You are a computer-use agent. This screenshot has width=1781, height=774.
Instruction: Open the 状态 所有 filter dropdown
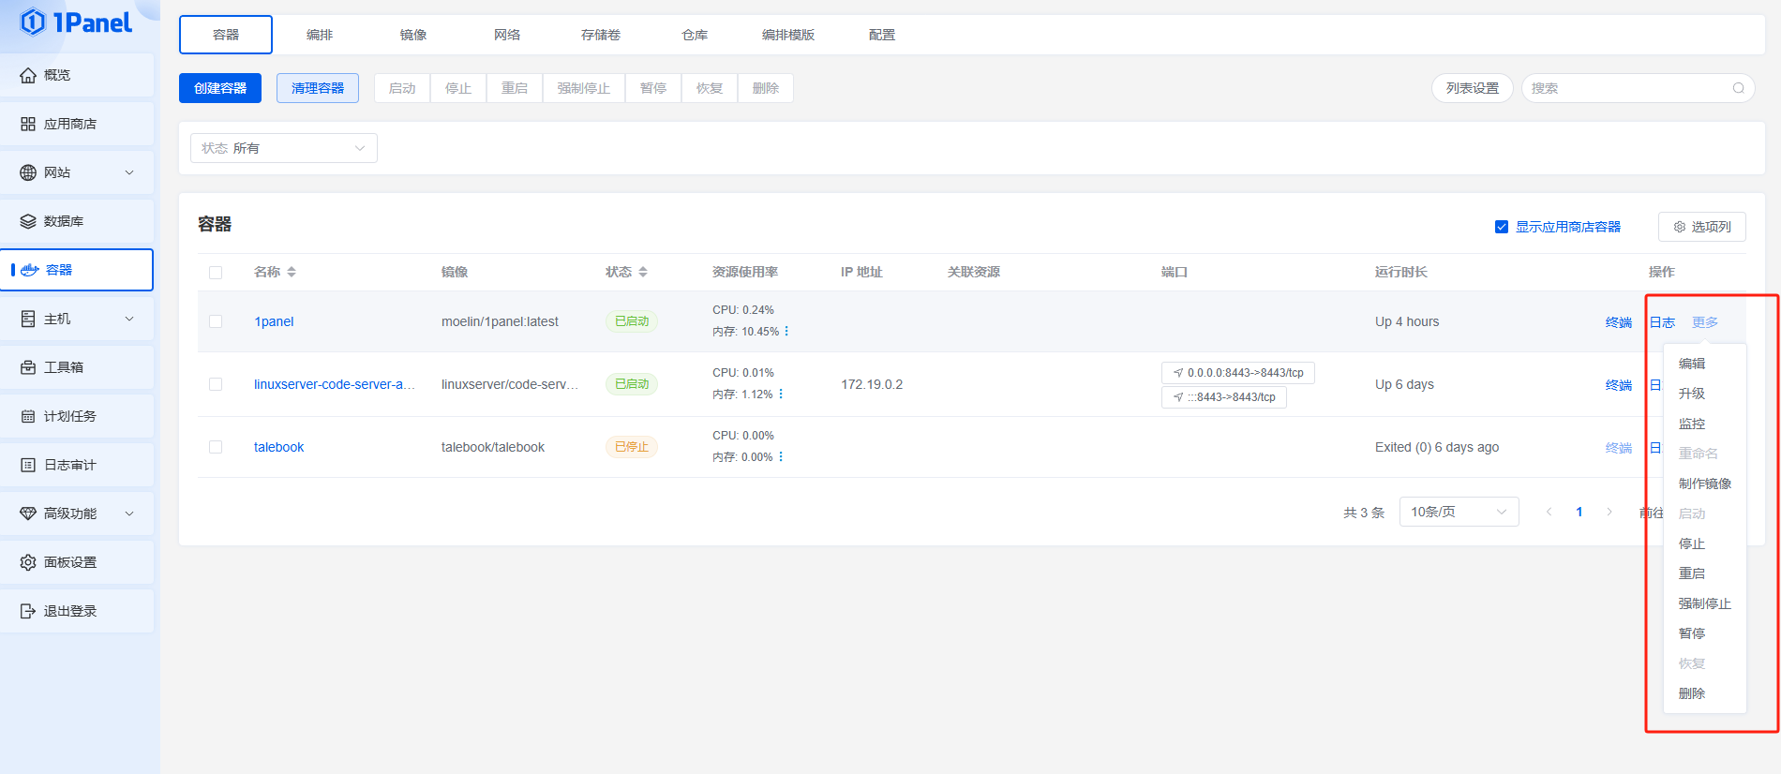tap(284, 148)
